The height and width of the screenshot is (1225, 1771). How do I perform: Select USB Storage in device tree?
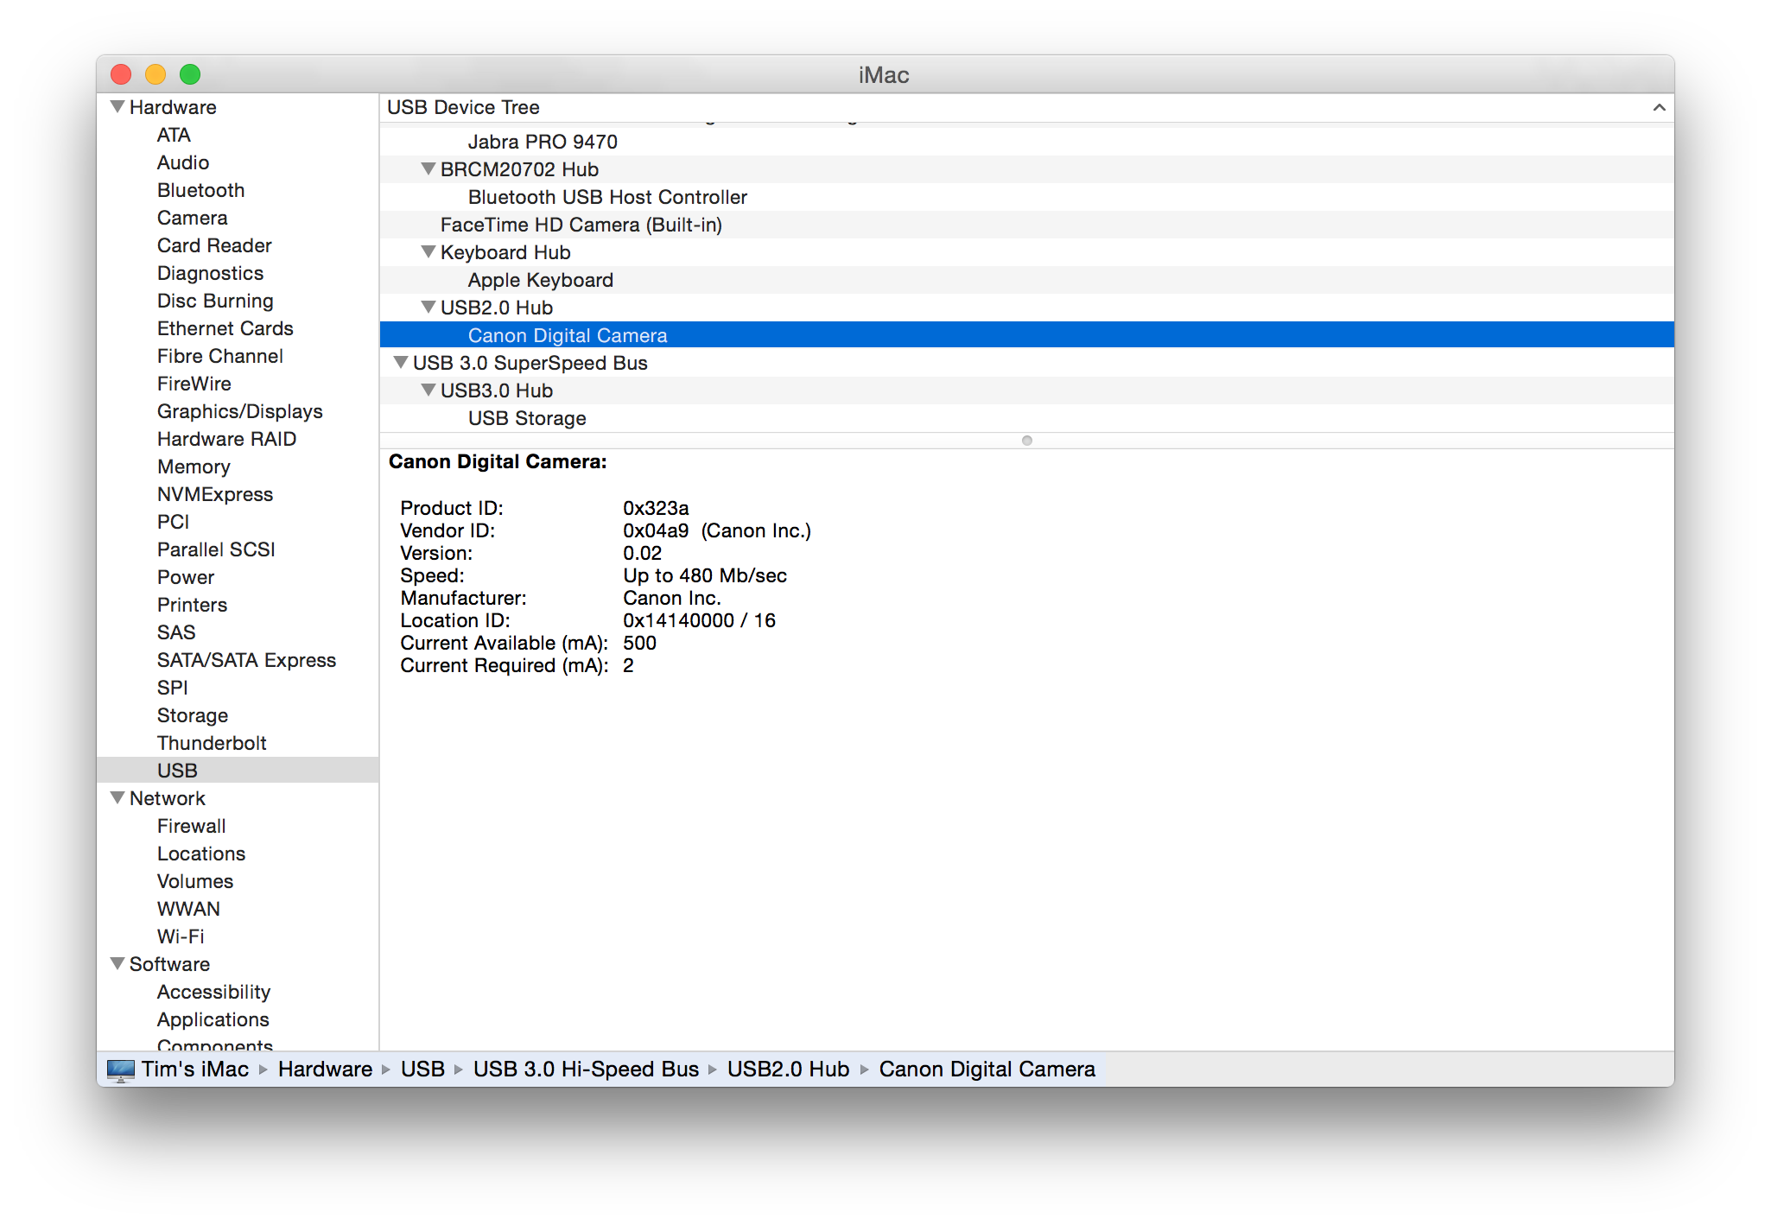coord(528,417)
